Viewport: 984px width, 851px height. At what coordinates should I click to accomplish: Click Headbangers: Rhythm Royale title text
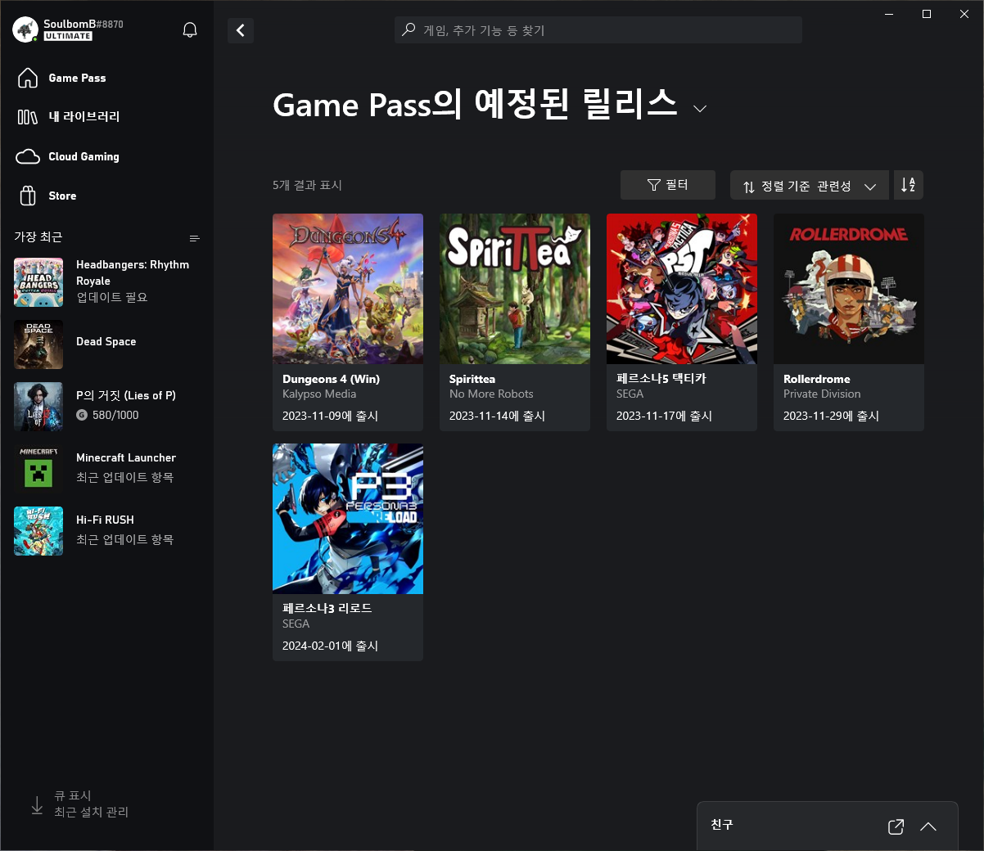tap(133, 272)
